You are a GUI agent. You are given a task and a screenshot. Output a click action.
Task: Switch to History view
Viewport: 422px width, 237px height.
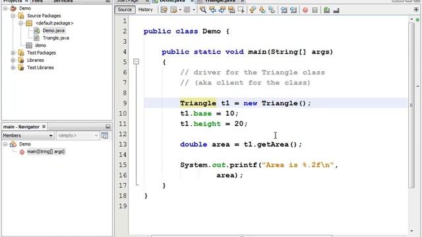145,10
